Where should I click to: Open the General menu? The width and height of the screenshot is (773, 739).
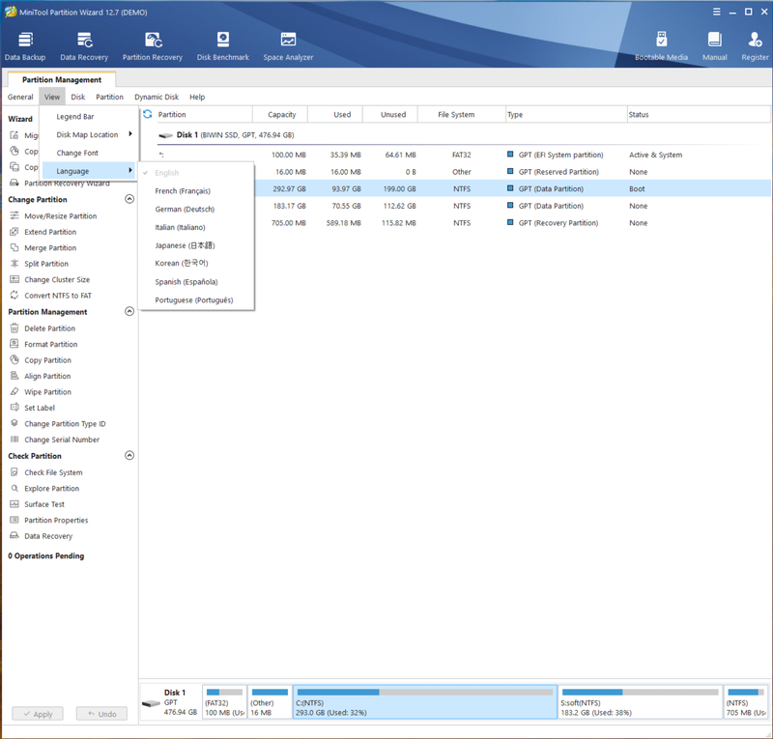click(20, 98)
